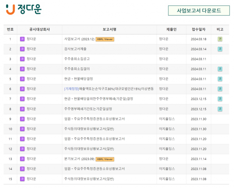The width and height of the screenshot is (234, 188).
Task: Click purple 코 market icon in row 10
Action: tap(22, 129)
